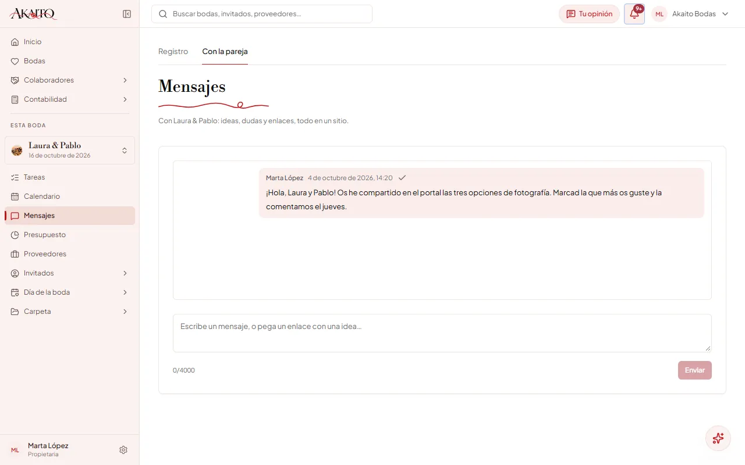Click the Tu opinión button

tap(589, 14)
